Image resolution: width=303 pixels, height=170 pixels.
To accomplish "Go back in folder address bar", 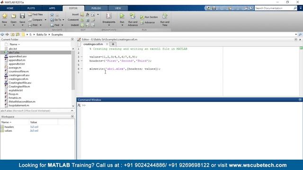I will (x=2, y=34).
